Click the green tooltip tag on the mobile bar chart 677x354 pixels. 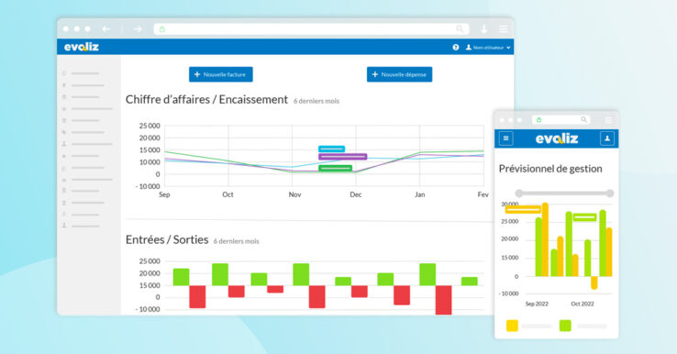coord(584,217)
